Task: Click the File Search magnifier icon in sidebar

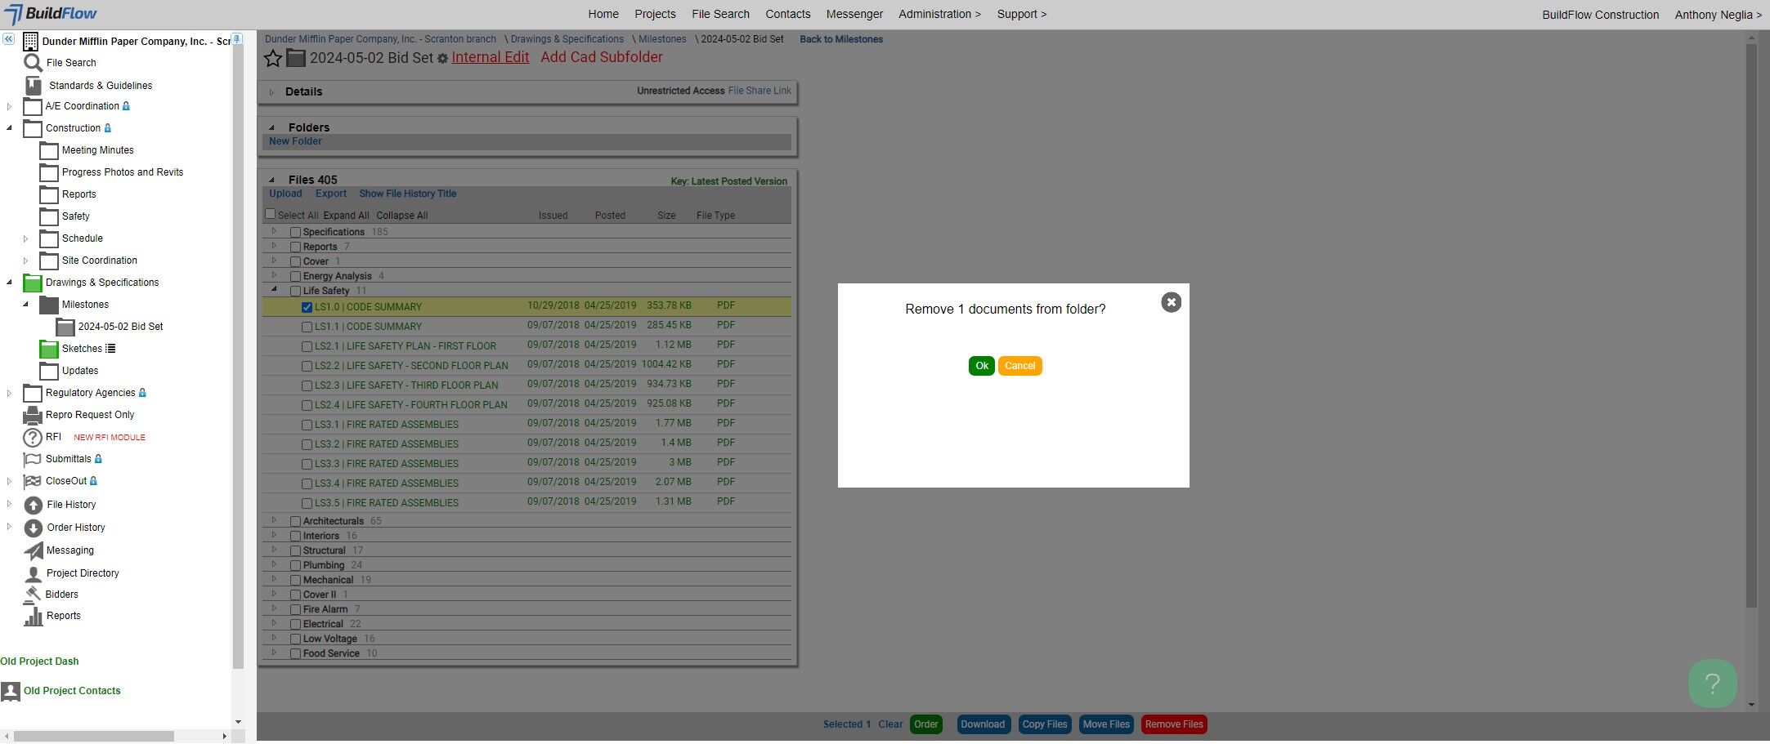Action: coord(33,63)
